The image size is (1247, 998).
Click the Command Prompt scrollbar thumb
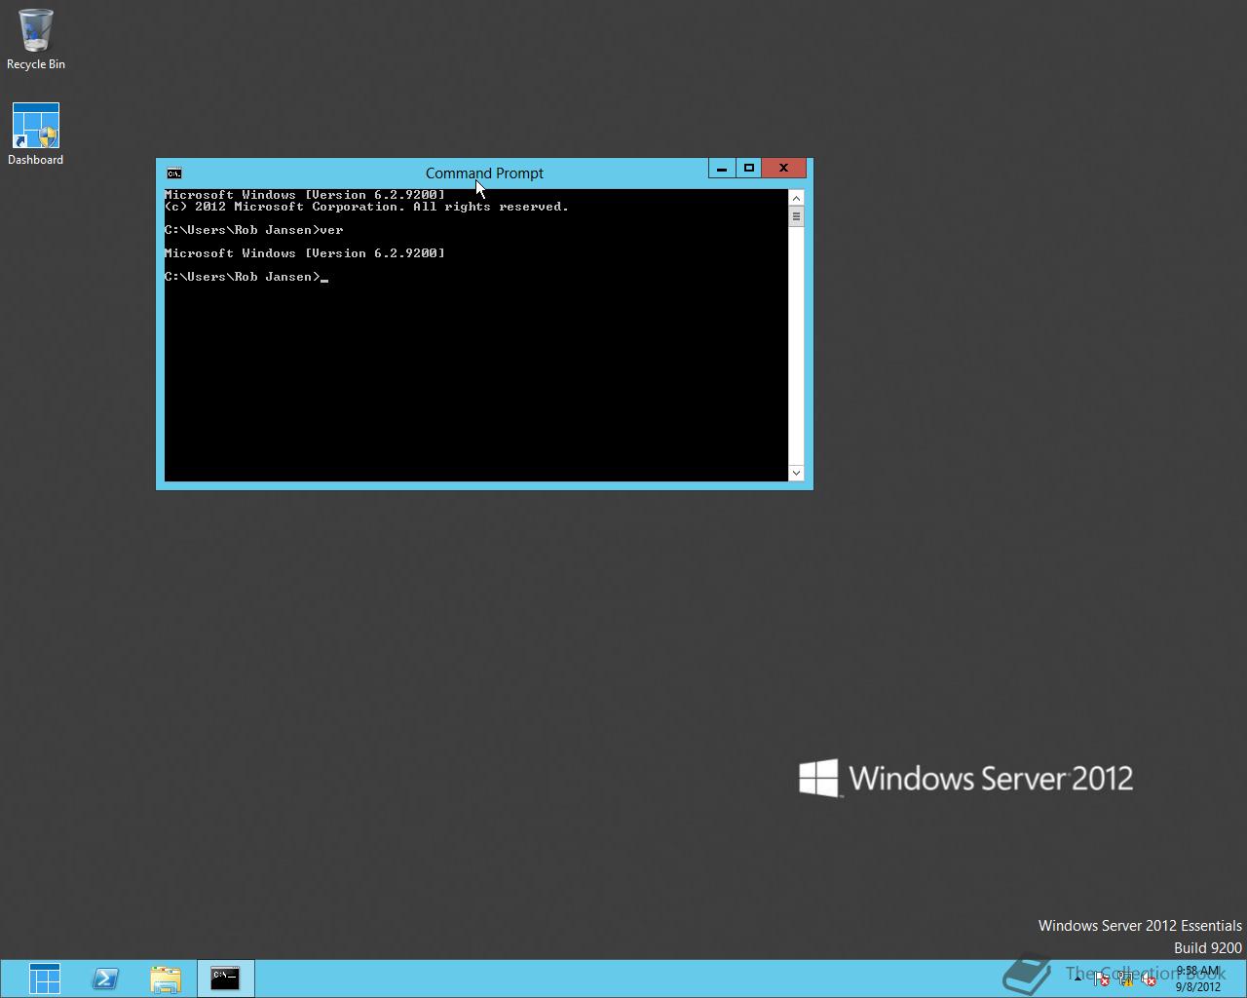796,216
